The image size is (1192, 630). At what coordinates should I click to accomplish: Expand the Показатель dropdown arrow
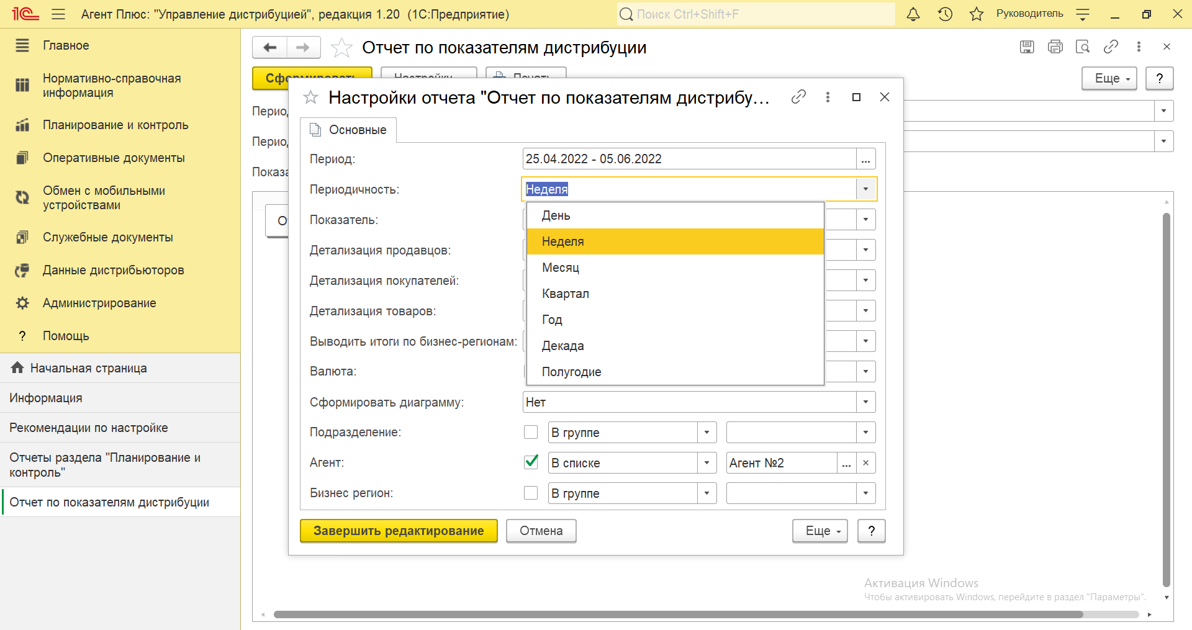coord(865,220)
